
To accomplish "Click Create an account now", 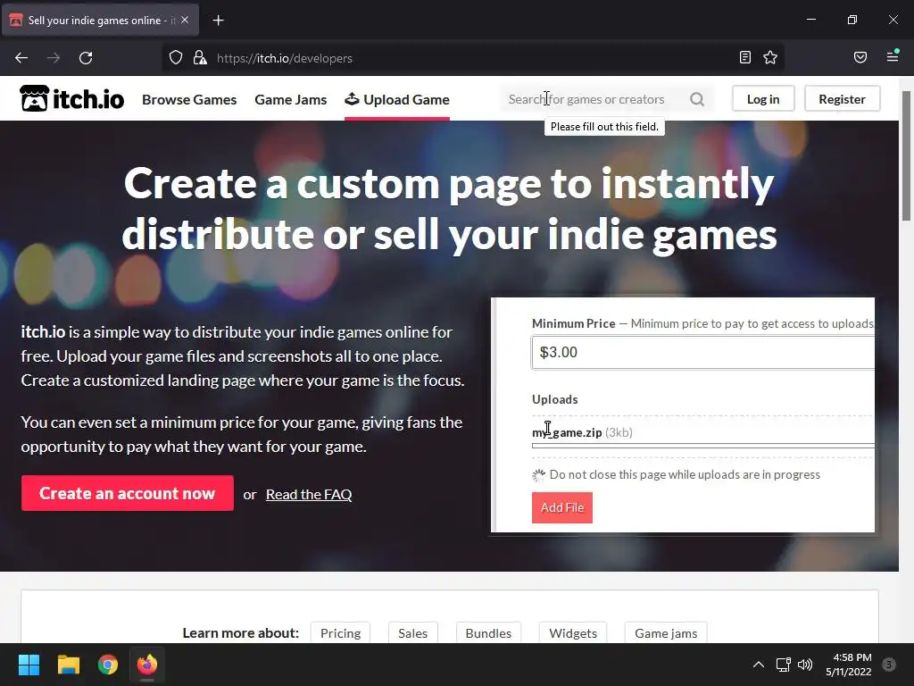I will (x=127, y=493).
